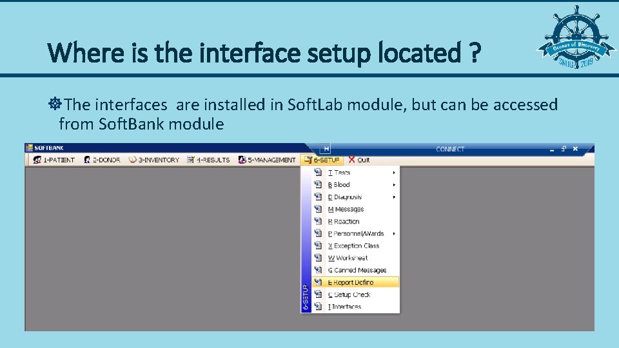Click the icon beside Interfaces
This screenshot has height=348, width=619.
click(x=318, y=307)
